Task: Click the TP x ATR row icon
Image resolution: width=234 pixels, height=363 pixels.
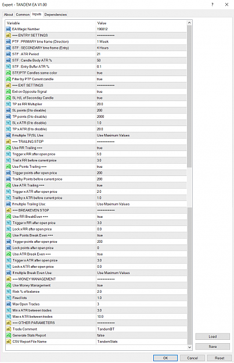Action: tap(8, 129)
